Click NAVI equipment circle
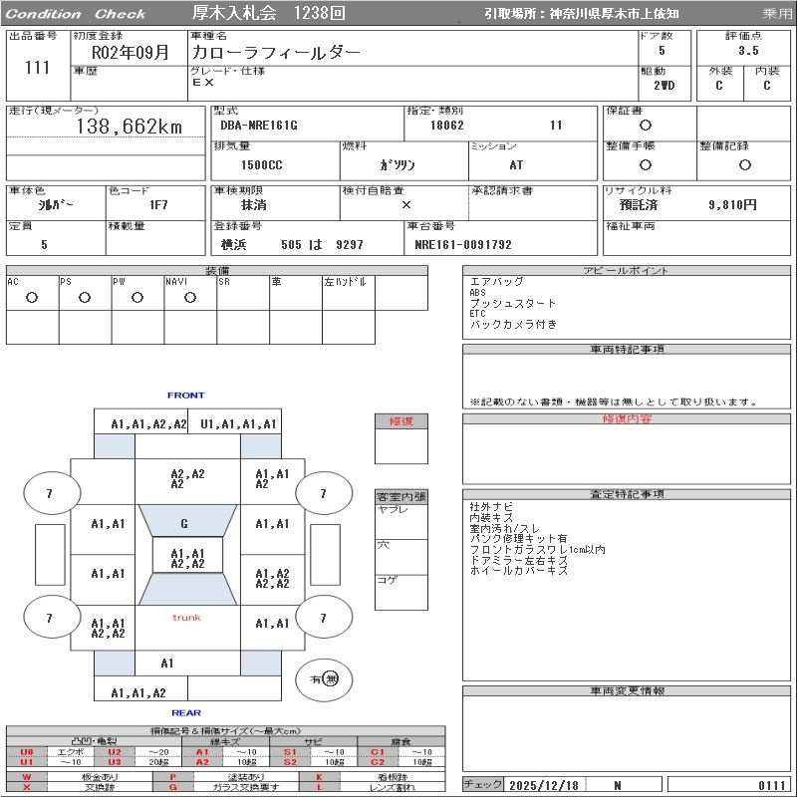The width and height of the screenshot is (797, 797). [x=190, y=297]
